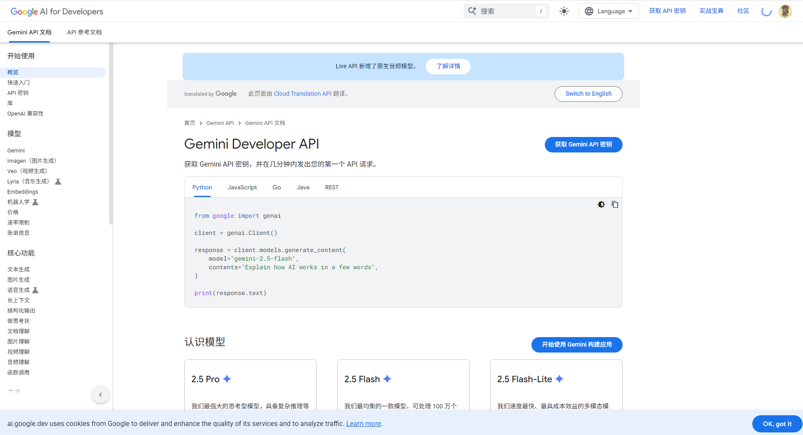Open the user profile avatar
The image size is (803, 435).
[x=785, y=11]
